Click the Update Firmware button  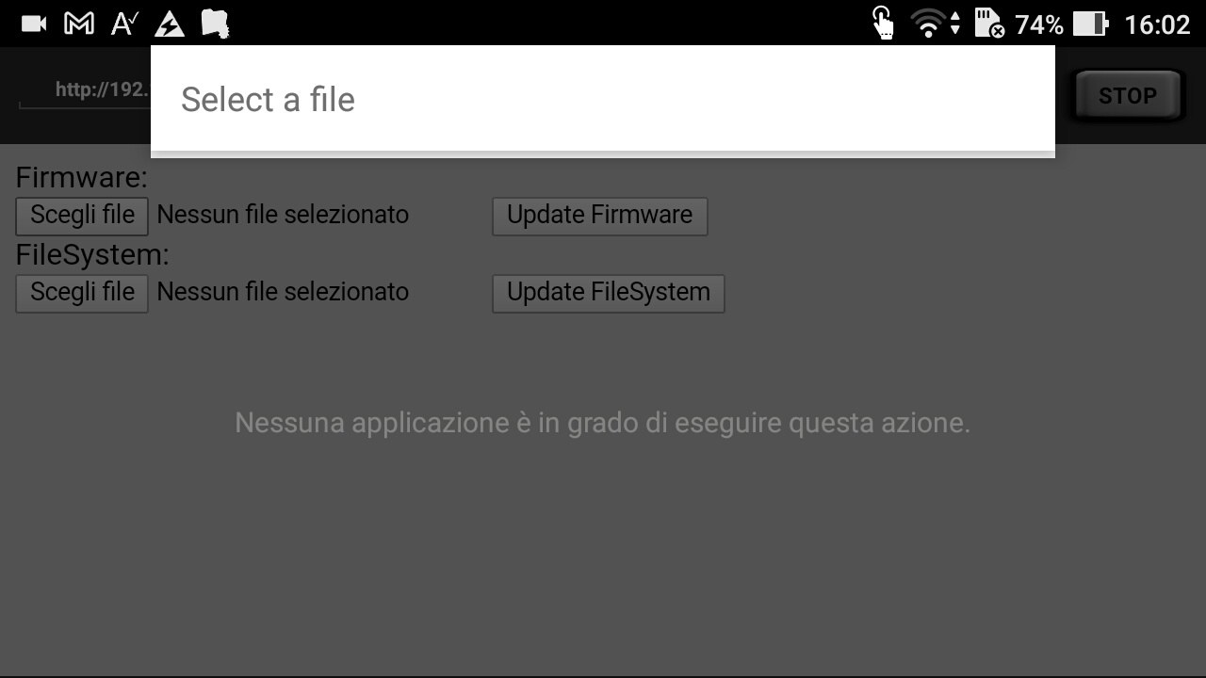[x=599, y=216]
